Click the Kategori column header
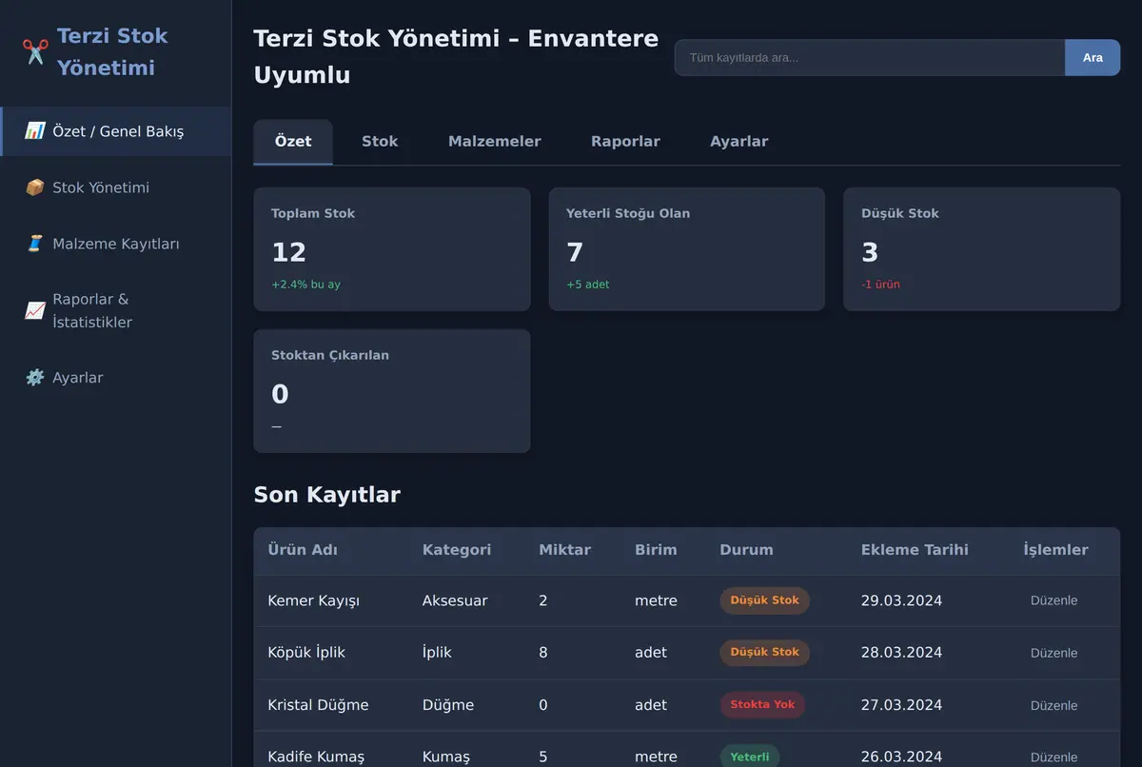The image size is (1142, 767). [x=457, y=550]
